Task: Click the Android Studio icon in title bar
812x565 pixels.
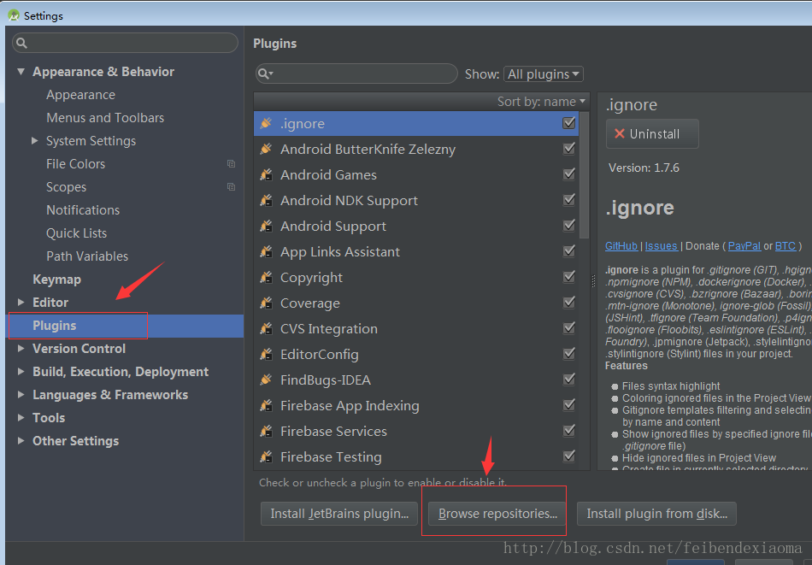Action: click(14, 15)
